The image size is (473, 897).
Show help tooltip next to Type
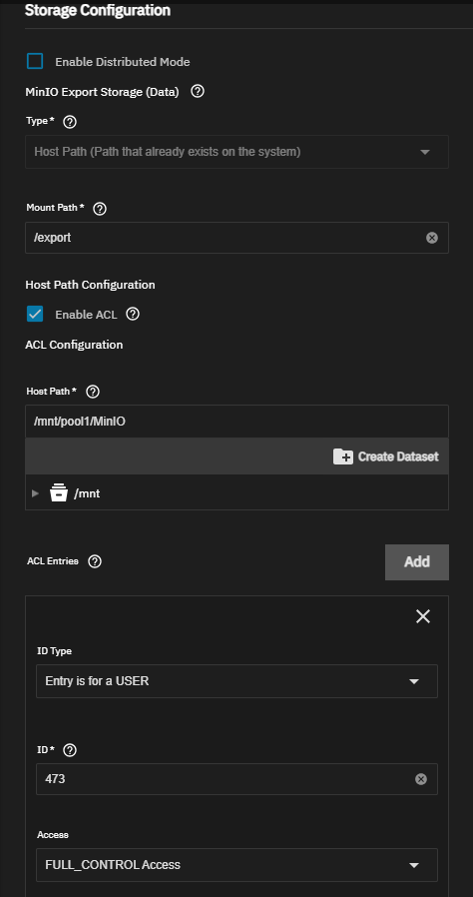(70, 122)
